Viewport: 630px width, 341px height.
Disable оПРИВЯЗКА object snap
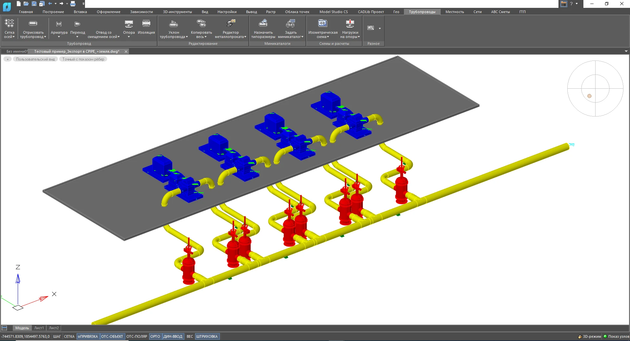coord(88,336)
